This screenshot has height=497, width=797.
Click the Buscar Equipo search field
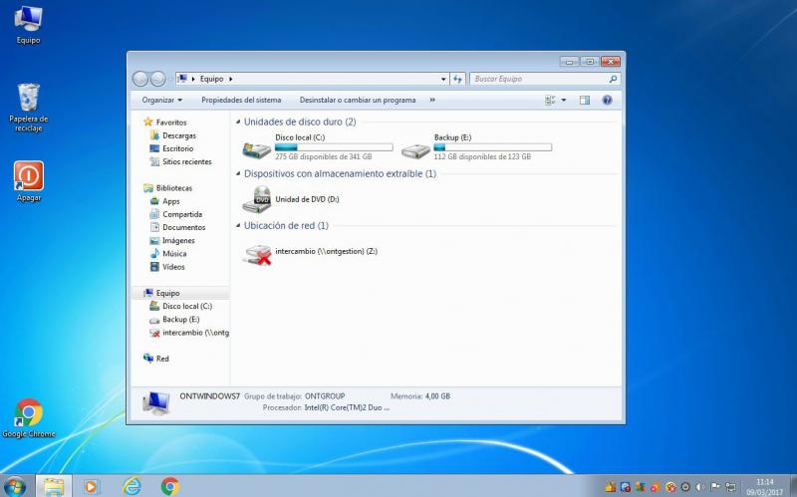pos(538,79)
